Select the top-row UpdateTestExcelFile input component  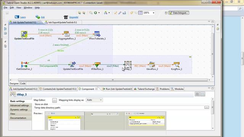[24, 34]
